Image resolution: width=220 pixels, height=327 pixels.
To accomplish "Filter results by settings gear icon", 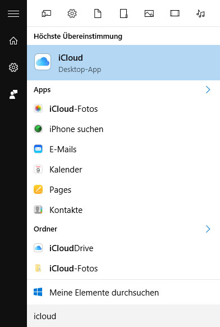I will (x=72, y=13).
